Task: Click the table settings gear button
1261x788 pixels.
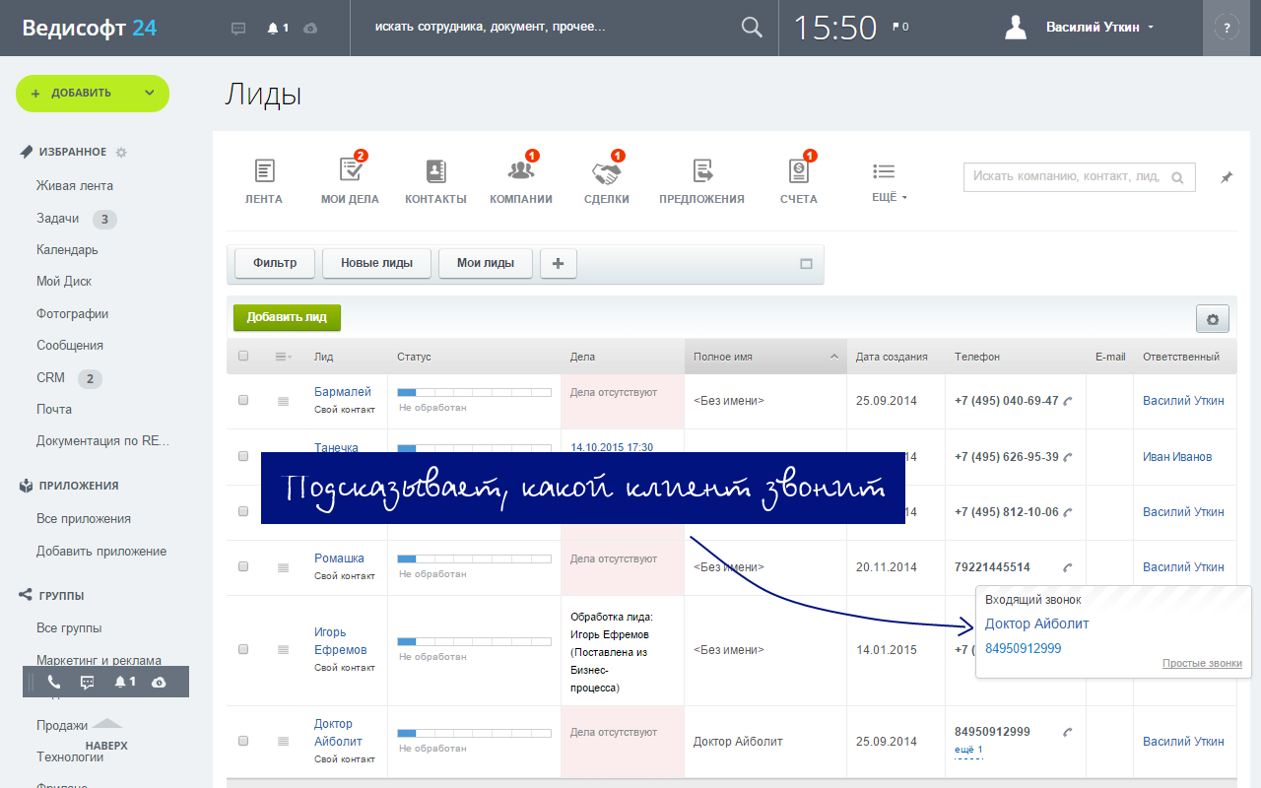Action: point(1212,319)
